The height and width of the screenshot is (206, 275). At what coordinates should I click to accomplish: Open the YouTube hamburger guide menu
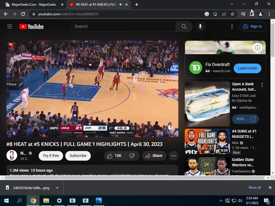[x=10, y=27]
